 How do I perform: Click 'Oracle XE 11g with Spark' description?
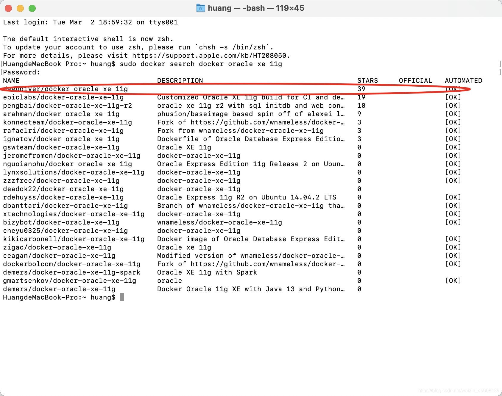[x=207, y=272]
